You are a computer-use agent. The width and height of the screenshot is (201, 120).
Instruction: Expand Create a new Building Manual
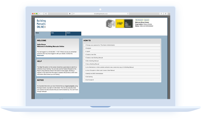pos(122,58)
